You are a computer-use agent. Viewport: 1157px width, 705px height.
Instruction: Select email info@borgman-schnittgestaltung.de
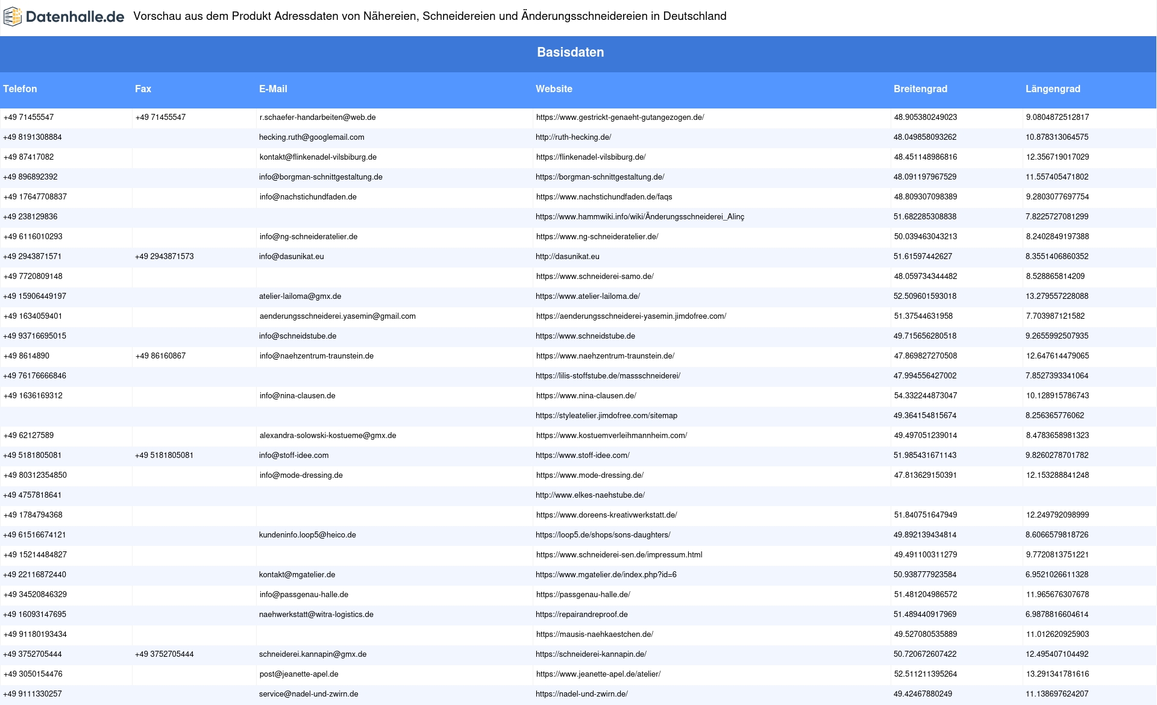[321, 177]
